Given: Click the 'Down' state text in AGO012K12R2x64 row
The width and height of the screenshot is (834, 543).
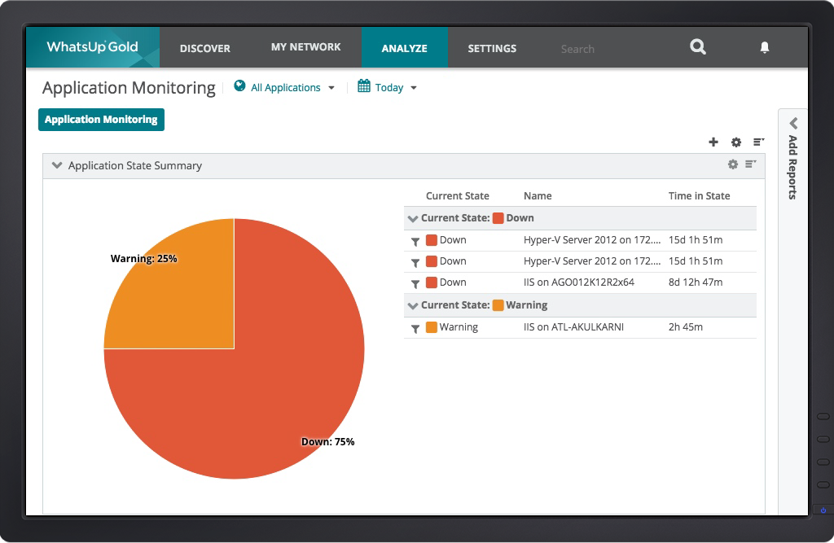Looking at the screenshot, I should (453, 282).
